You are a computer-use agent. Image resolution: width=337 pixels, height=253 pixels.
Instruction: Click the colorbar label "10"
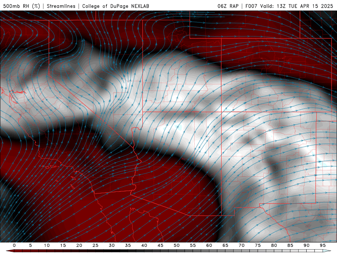[x=47, y=245]
